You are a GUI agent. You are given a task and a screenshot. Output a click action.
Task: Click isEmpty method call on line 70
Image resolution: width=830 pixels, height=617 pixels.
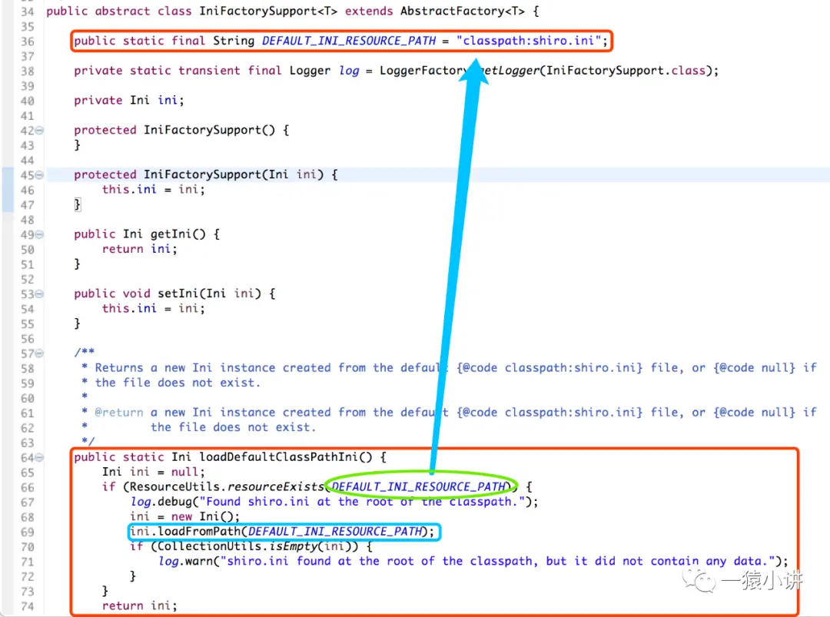294,546
